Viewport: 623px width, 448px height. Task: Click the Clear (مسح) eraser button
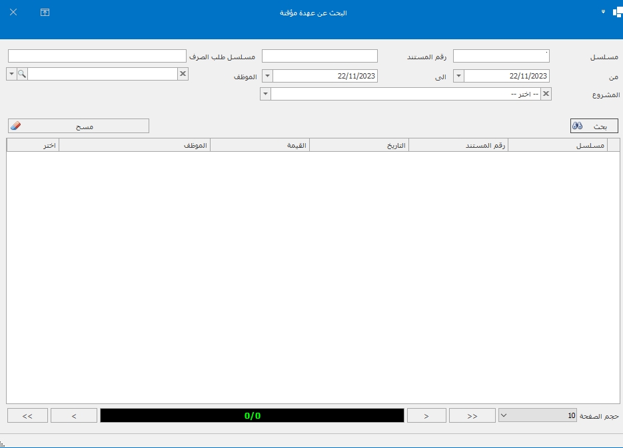tap(79, 126)
